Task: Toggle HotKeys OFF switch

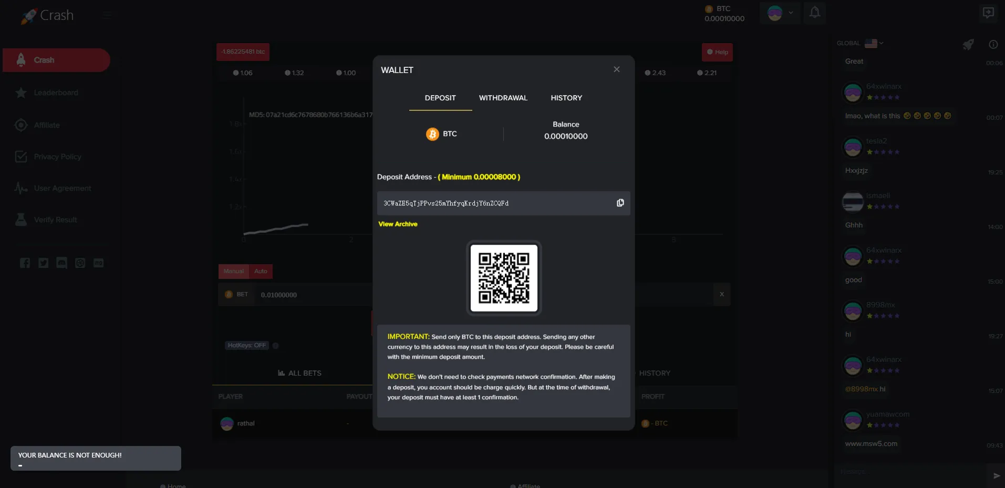Action: pos(247,345)
